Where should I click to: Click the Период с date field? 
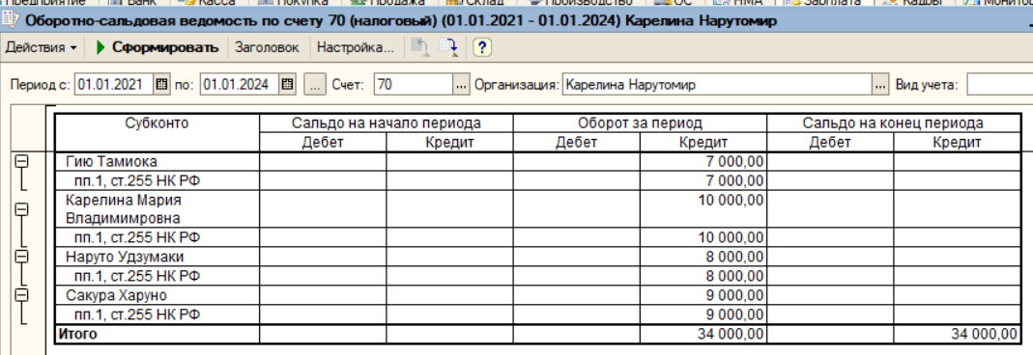pos(115,84)
